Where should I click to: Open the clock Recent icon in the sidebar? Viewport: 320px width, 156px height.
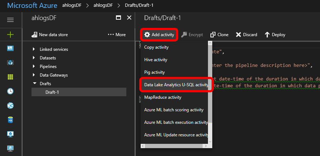coord(10,91)
